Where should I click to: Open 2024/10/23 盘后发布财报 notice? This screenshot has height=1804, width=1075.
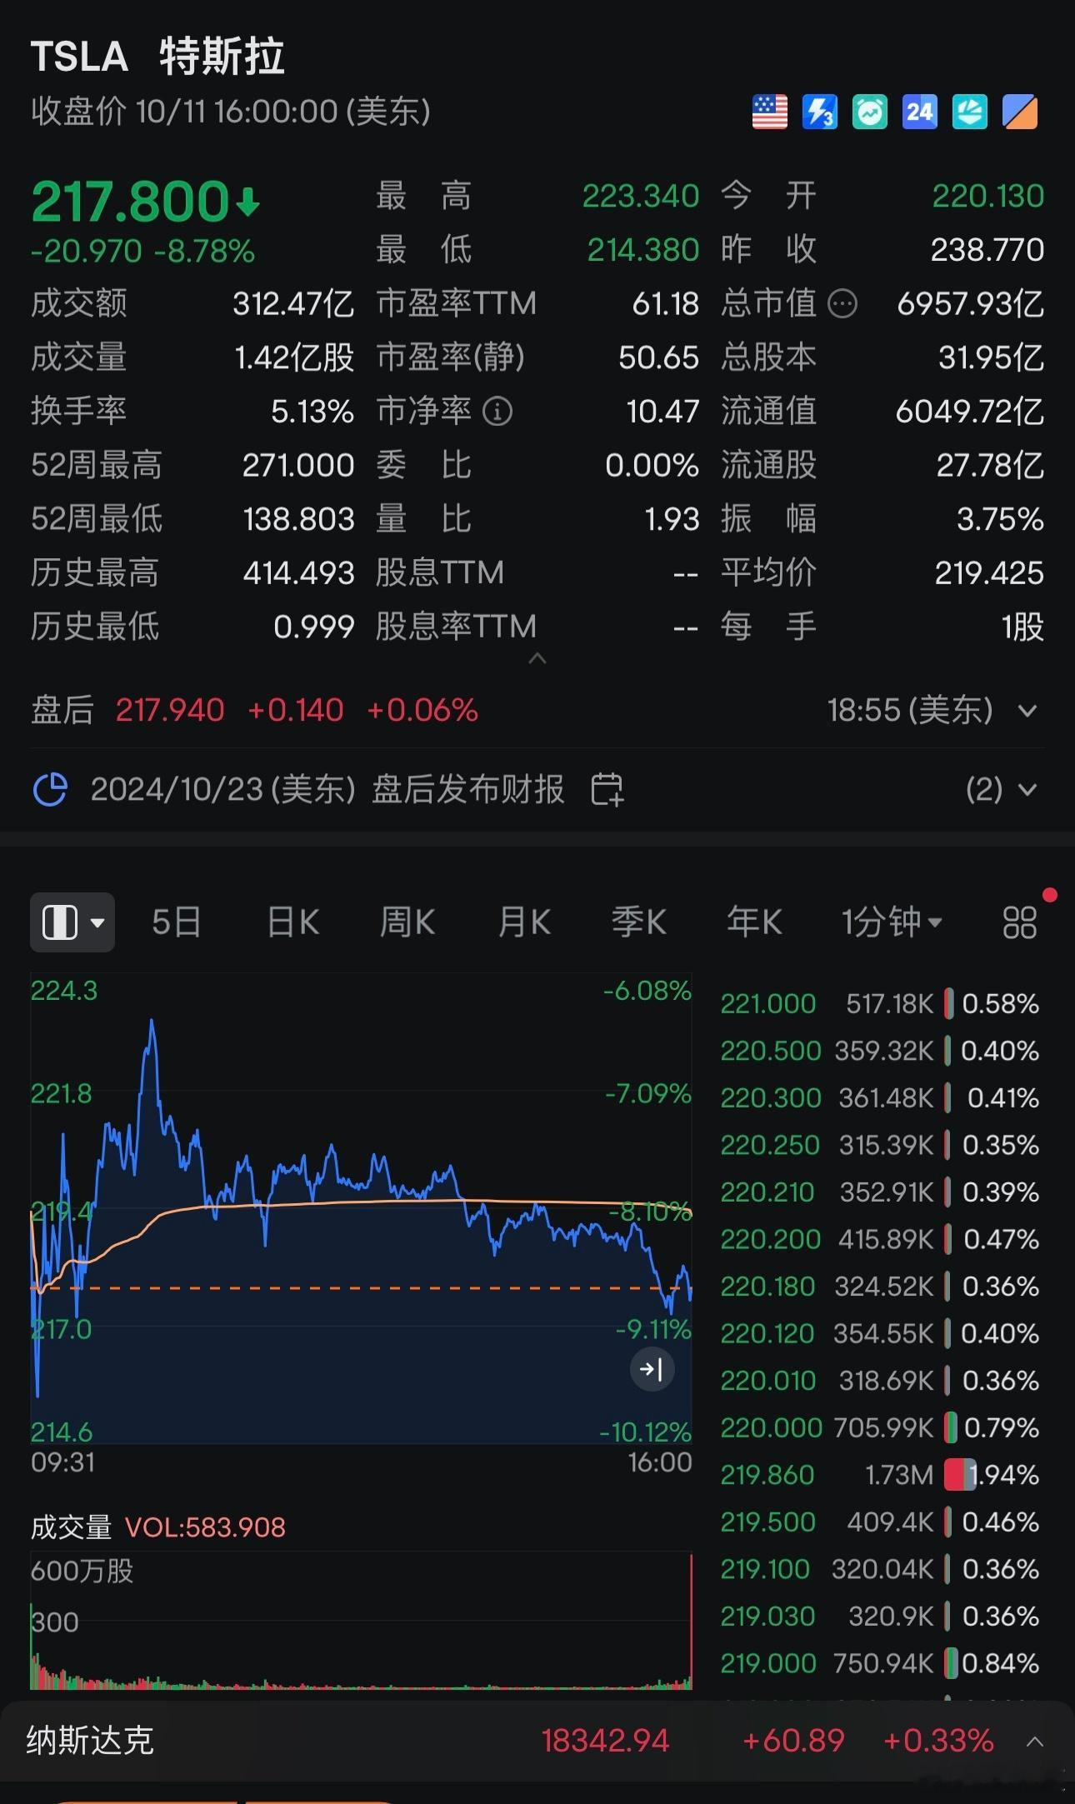click(327, 789)
